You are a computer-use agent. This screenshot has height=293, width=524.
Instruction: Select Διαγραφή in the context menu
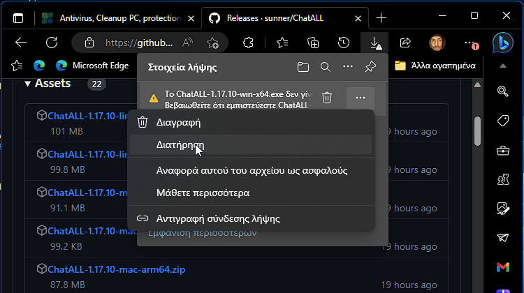251,123
